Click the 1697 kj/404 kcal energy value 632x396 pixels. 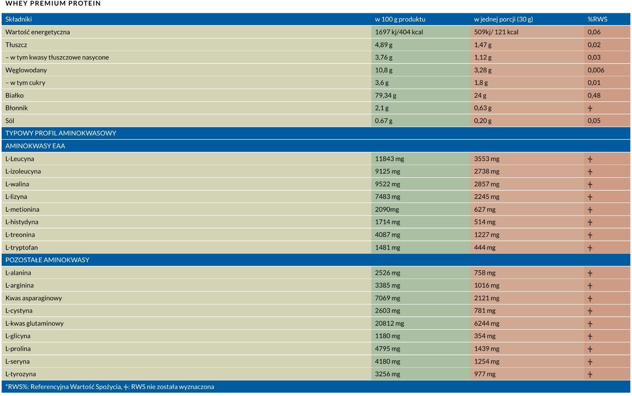click(399, 32)
